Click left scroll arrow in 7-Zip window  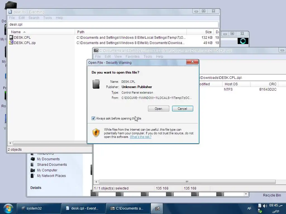pos(96,182)
